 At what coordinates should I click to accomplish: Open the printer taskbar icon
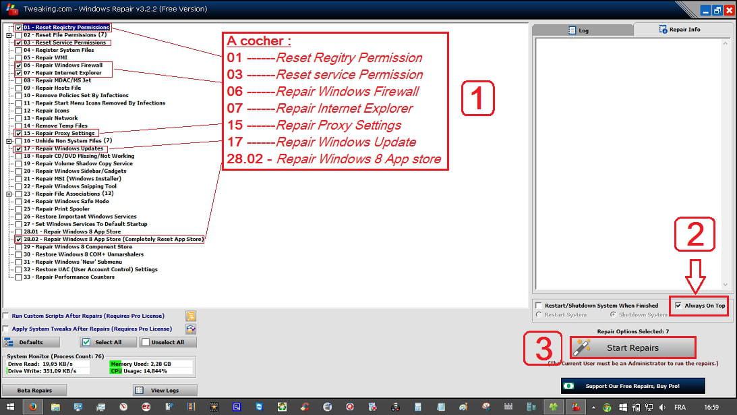click(x=395, y=407)
